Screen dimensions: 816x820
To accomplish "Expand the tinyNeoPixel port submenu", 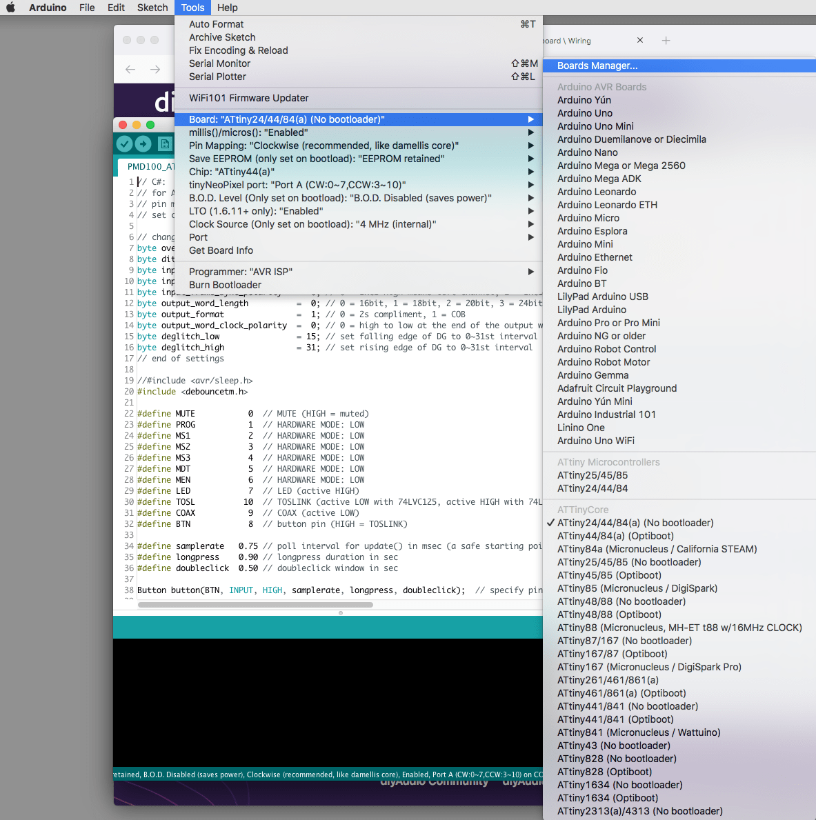I will coord(358,185).
